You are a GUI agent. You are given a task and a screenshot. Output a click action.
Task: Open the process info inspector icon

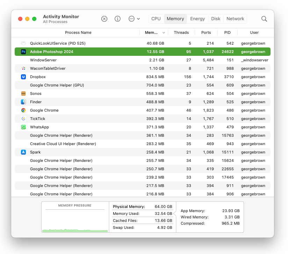(117, 19)
